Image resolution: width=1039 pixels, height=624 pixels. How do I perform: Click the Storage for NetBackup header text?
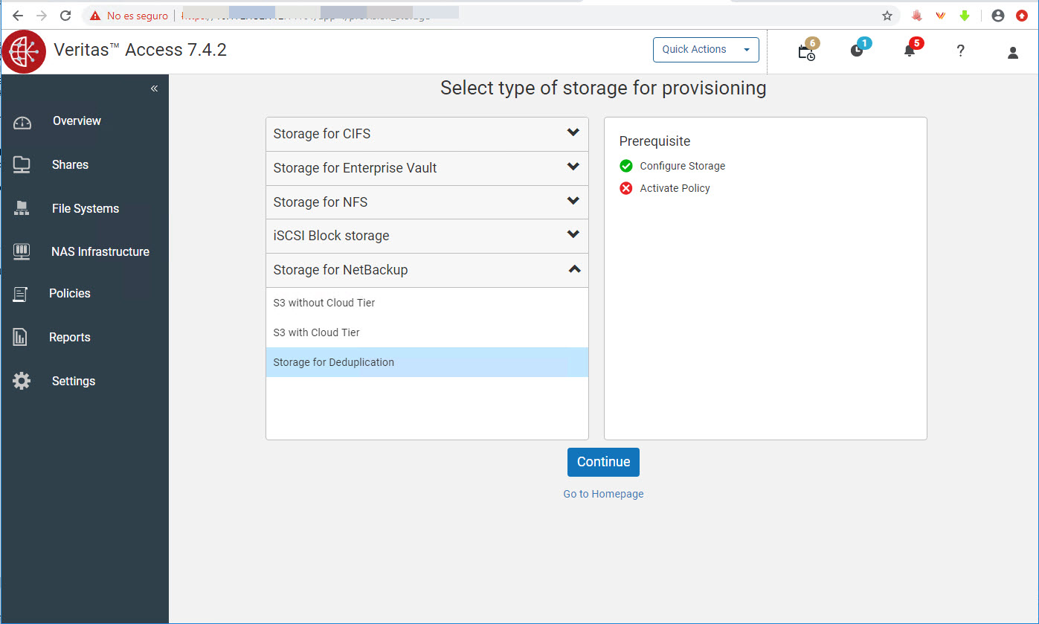coord(341,270)
